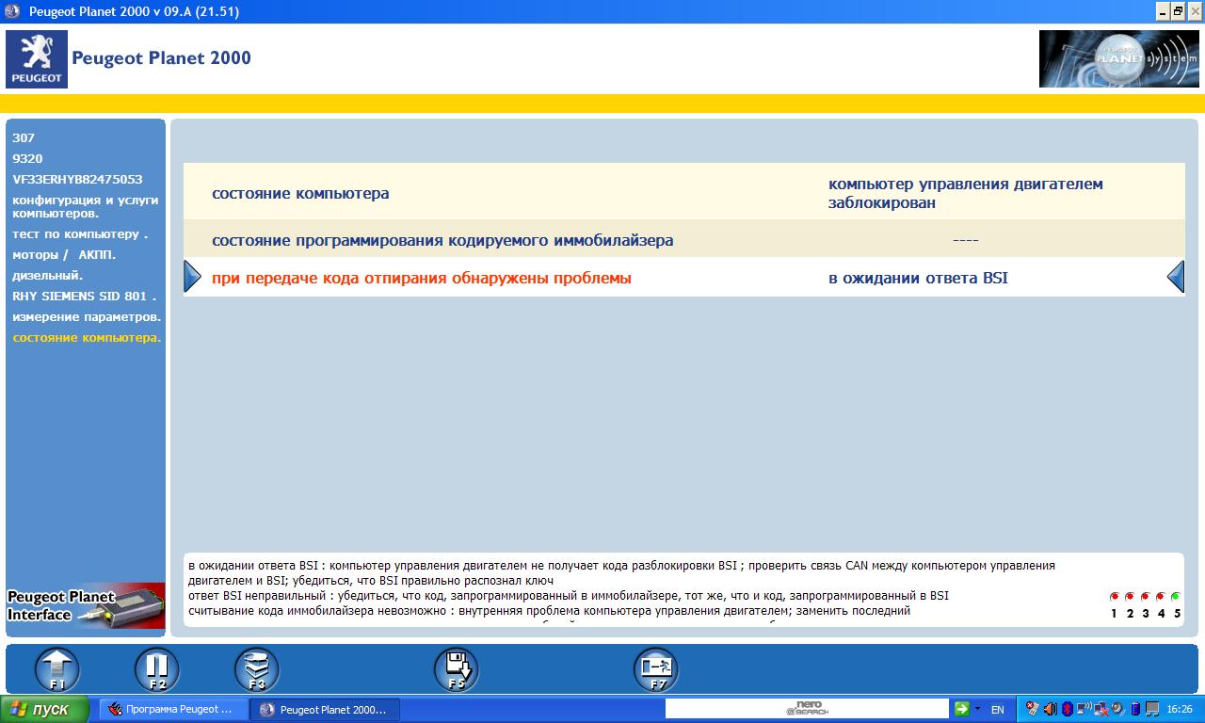Click the Bluetooth tray icon
Image resolution: width=1205 pixels, height=723 pixels.
[1067, 709]
